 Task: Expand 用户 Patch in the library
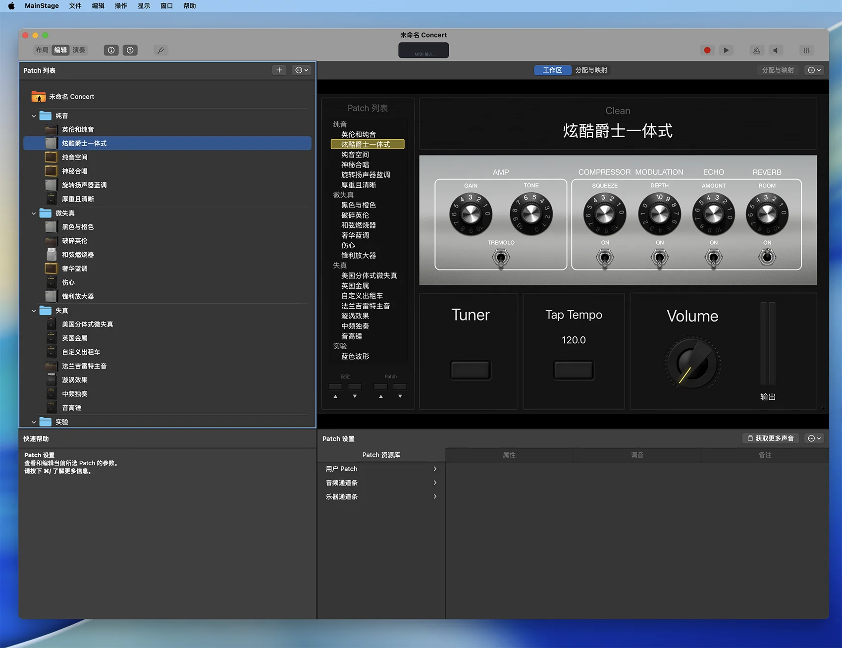pos(381,469)
